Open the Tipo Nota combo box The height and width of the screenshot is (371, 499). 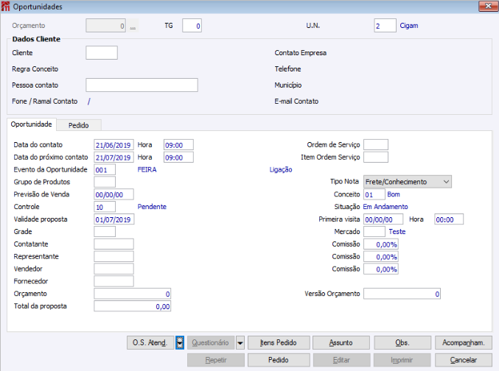[408, 182]
